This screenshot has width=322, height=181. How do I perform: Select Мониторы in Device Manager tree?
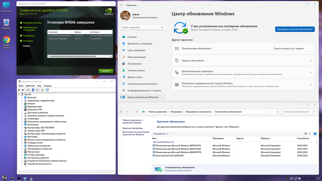click(32, 137)
